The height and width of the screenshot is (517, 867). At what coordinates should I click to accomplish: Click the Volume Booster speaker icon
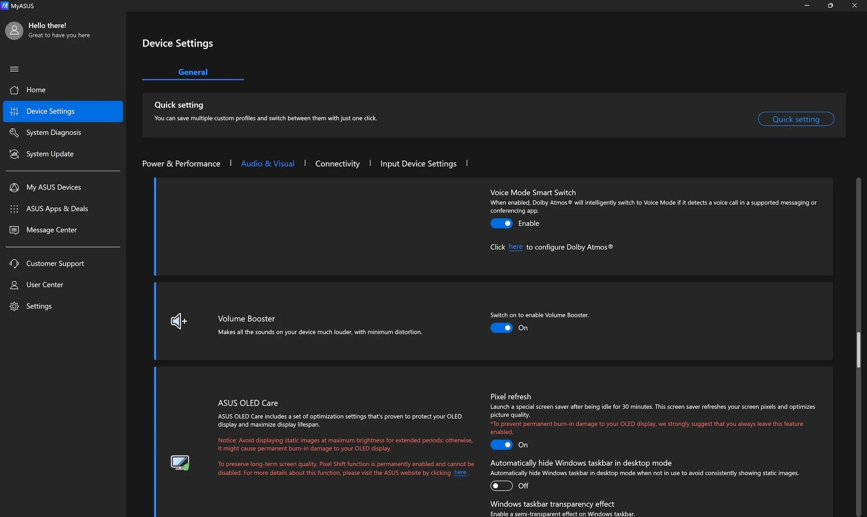pos(179,321)
